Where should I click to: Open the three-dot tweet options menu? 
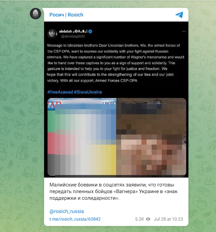coord(184,31)
